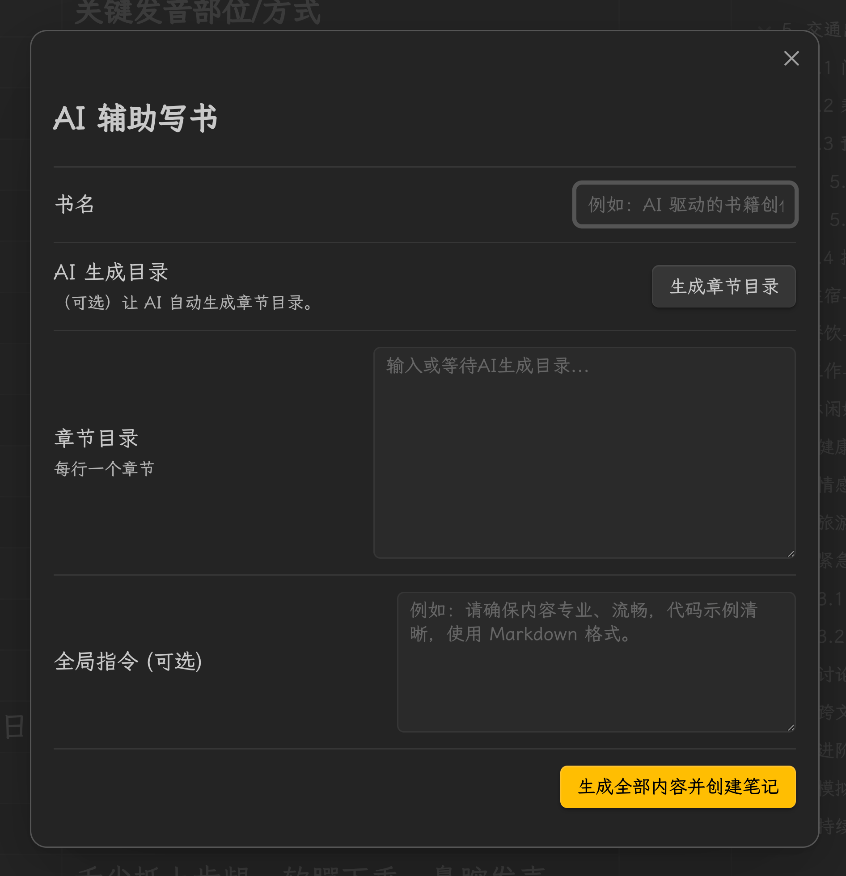Image resolution: width=846 pixels, height=876 pixels.
Task: Click inside the 章节目录 text area
Action: click(x=584, y=452)
